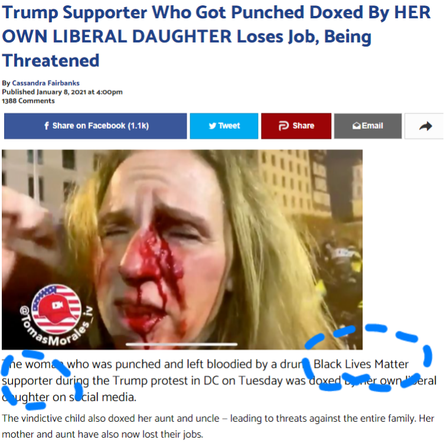Open the 1388 Comments link
The height and width of the screenshot is (447, 444).
tap(28, 101)
